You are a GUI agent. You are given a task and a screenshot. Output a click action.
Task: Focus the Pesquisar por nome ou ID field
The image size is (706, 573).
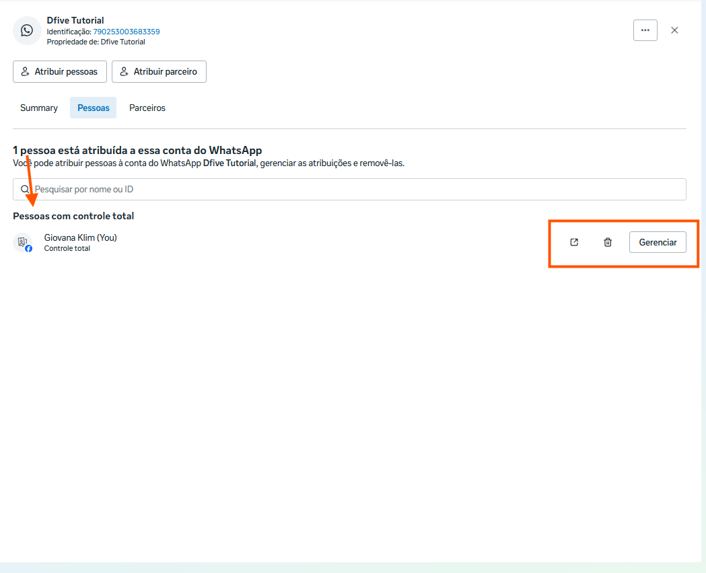[357, 190]
